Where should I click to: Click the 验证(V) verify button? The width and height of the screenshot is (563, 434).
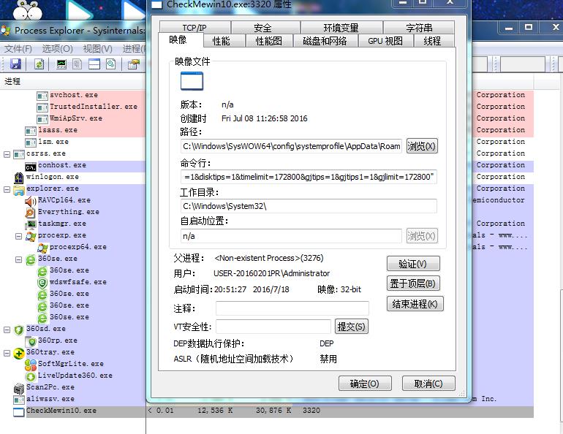tap(413, 264)
